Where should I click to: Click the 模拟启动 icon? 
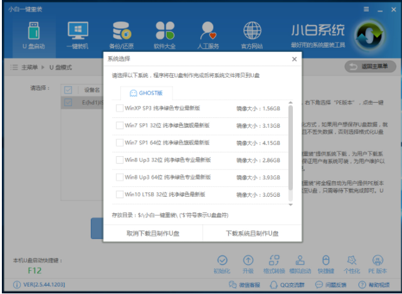pyautogui.click(x=299, y=260)
